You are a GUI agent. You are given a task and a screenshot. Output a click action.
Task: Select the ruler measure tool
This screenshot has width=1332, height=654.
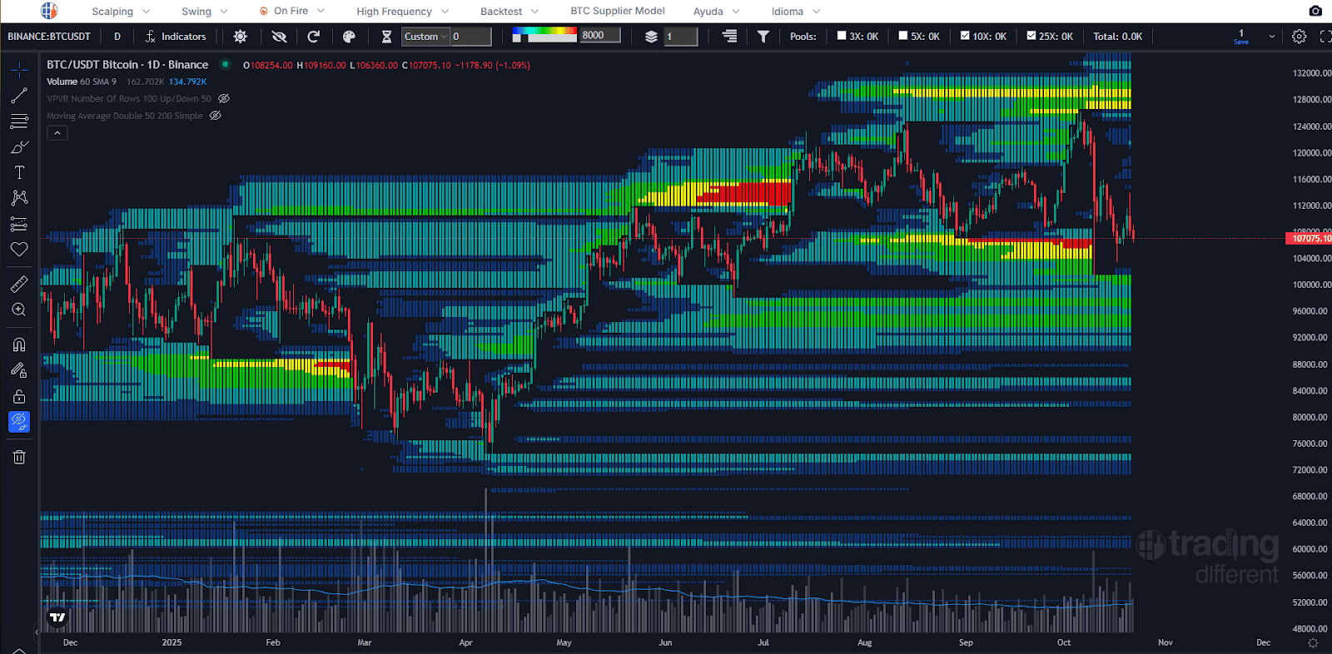pyautogui.click(x=19, y=285)
